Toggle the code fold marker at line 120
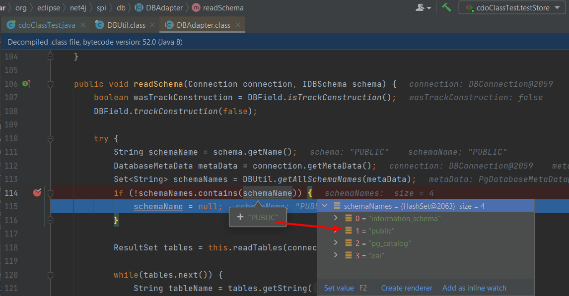Image resolution: width=569 pixels, height=296 pixels. (x=50, y=275)
